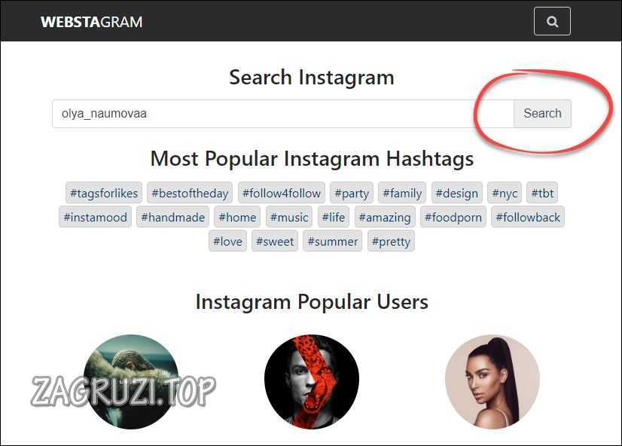The height and width of the screenshot is (446, 622).
Task: Open the profile picture with red leopard face
Action: click(312, 382)
